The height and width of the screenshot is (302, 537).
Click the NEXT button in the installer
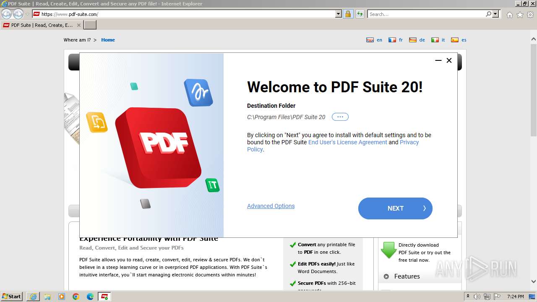coord(395,208)
